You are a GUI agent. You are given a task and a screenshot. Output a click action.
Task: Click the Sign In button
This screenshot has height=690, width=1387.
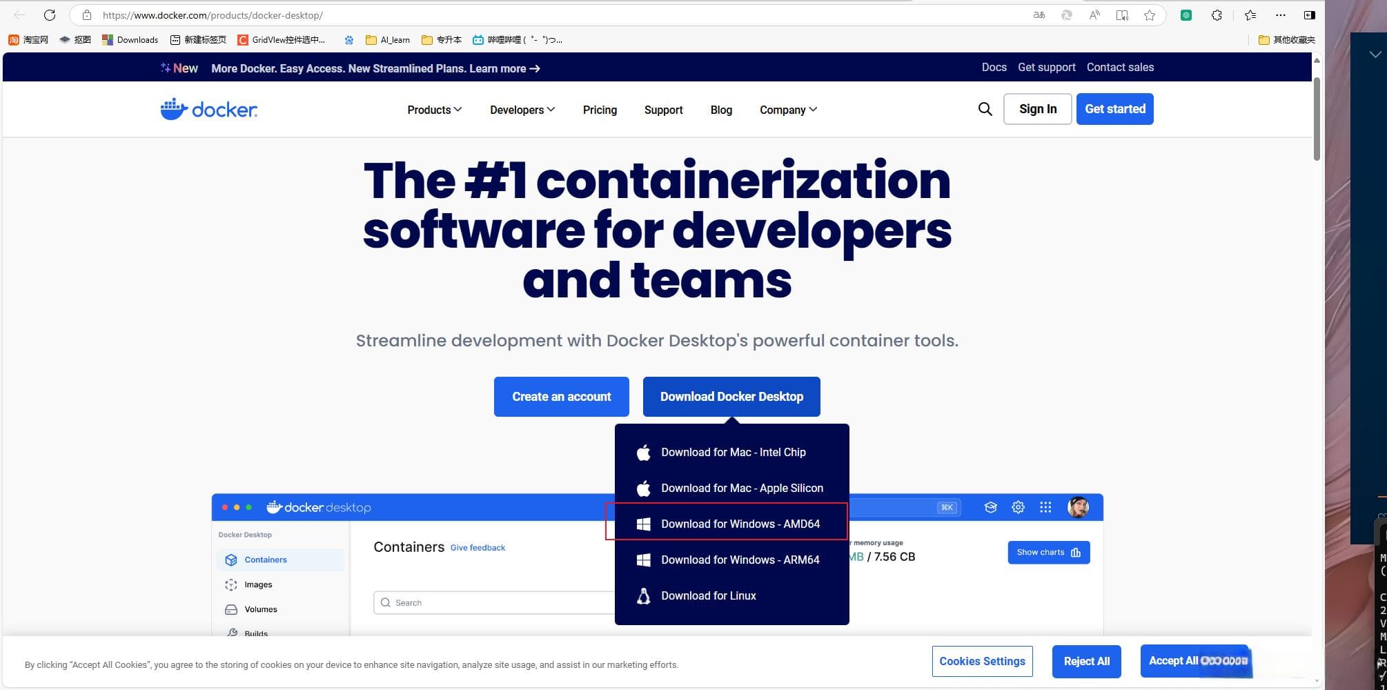coord(1037,109)
